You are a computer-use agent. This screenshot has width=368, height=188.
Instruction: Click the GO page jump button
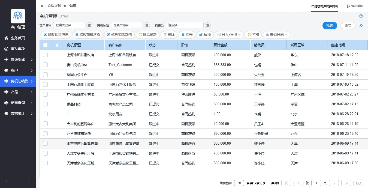tap(358, 183)
